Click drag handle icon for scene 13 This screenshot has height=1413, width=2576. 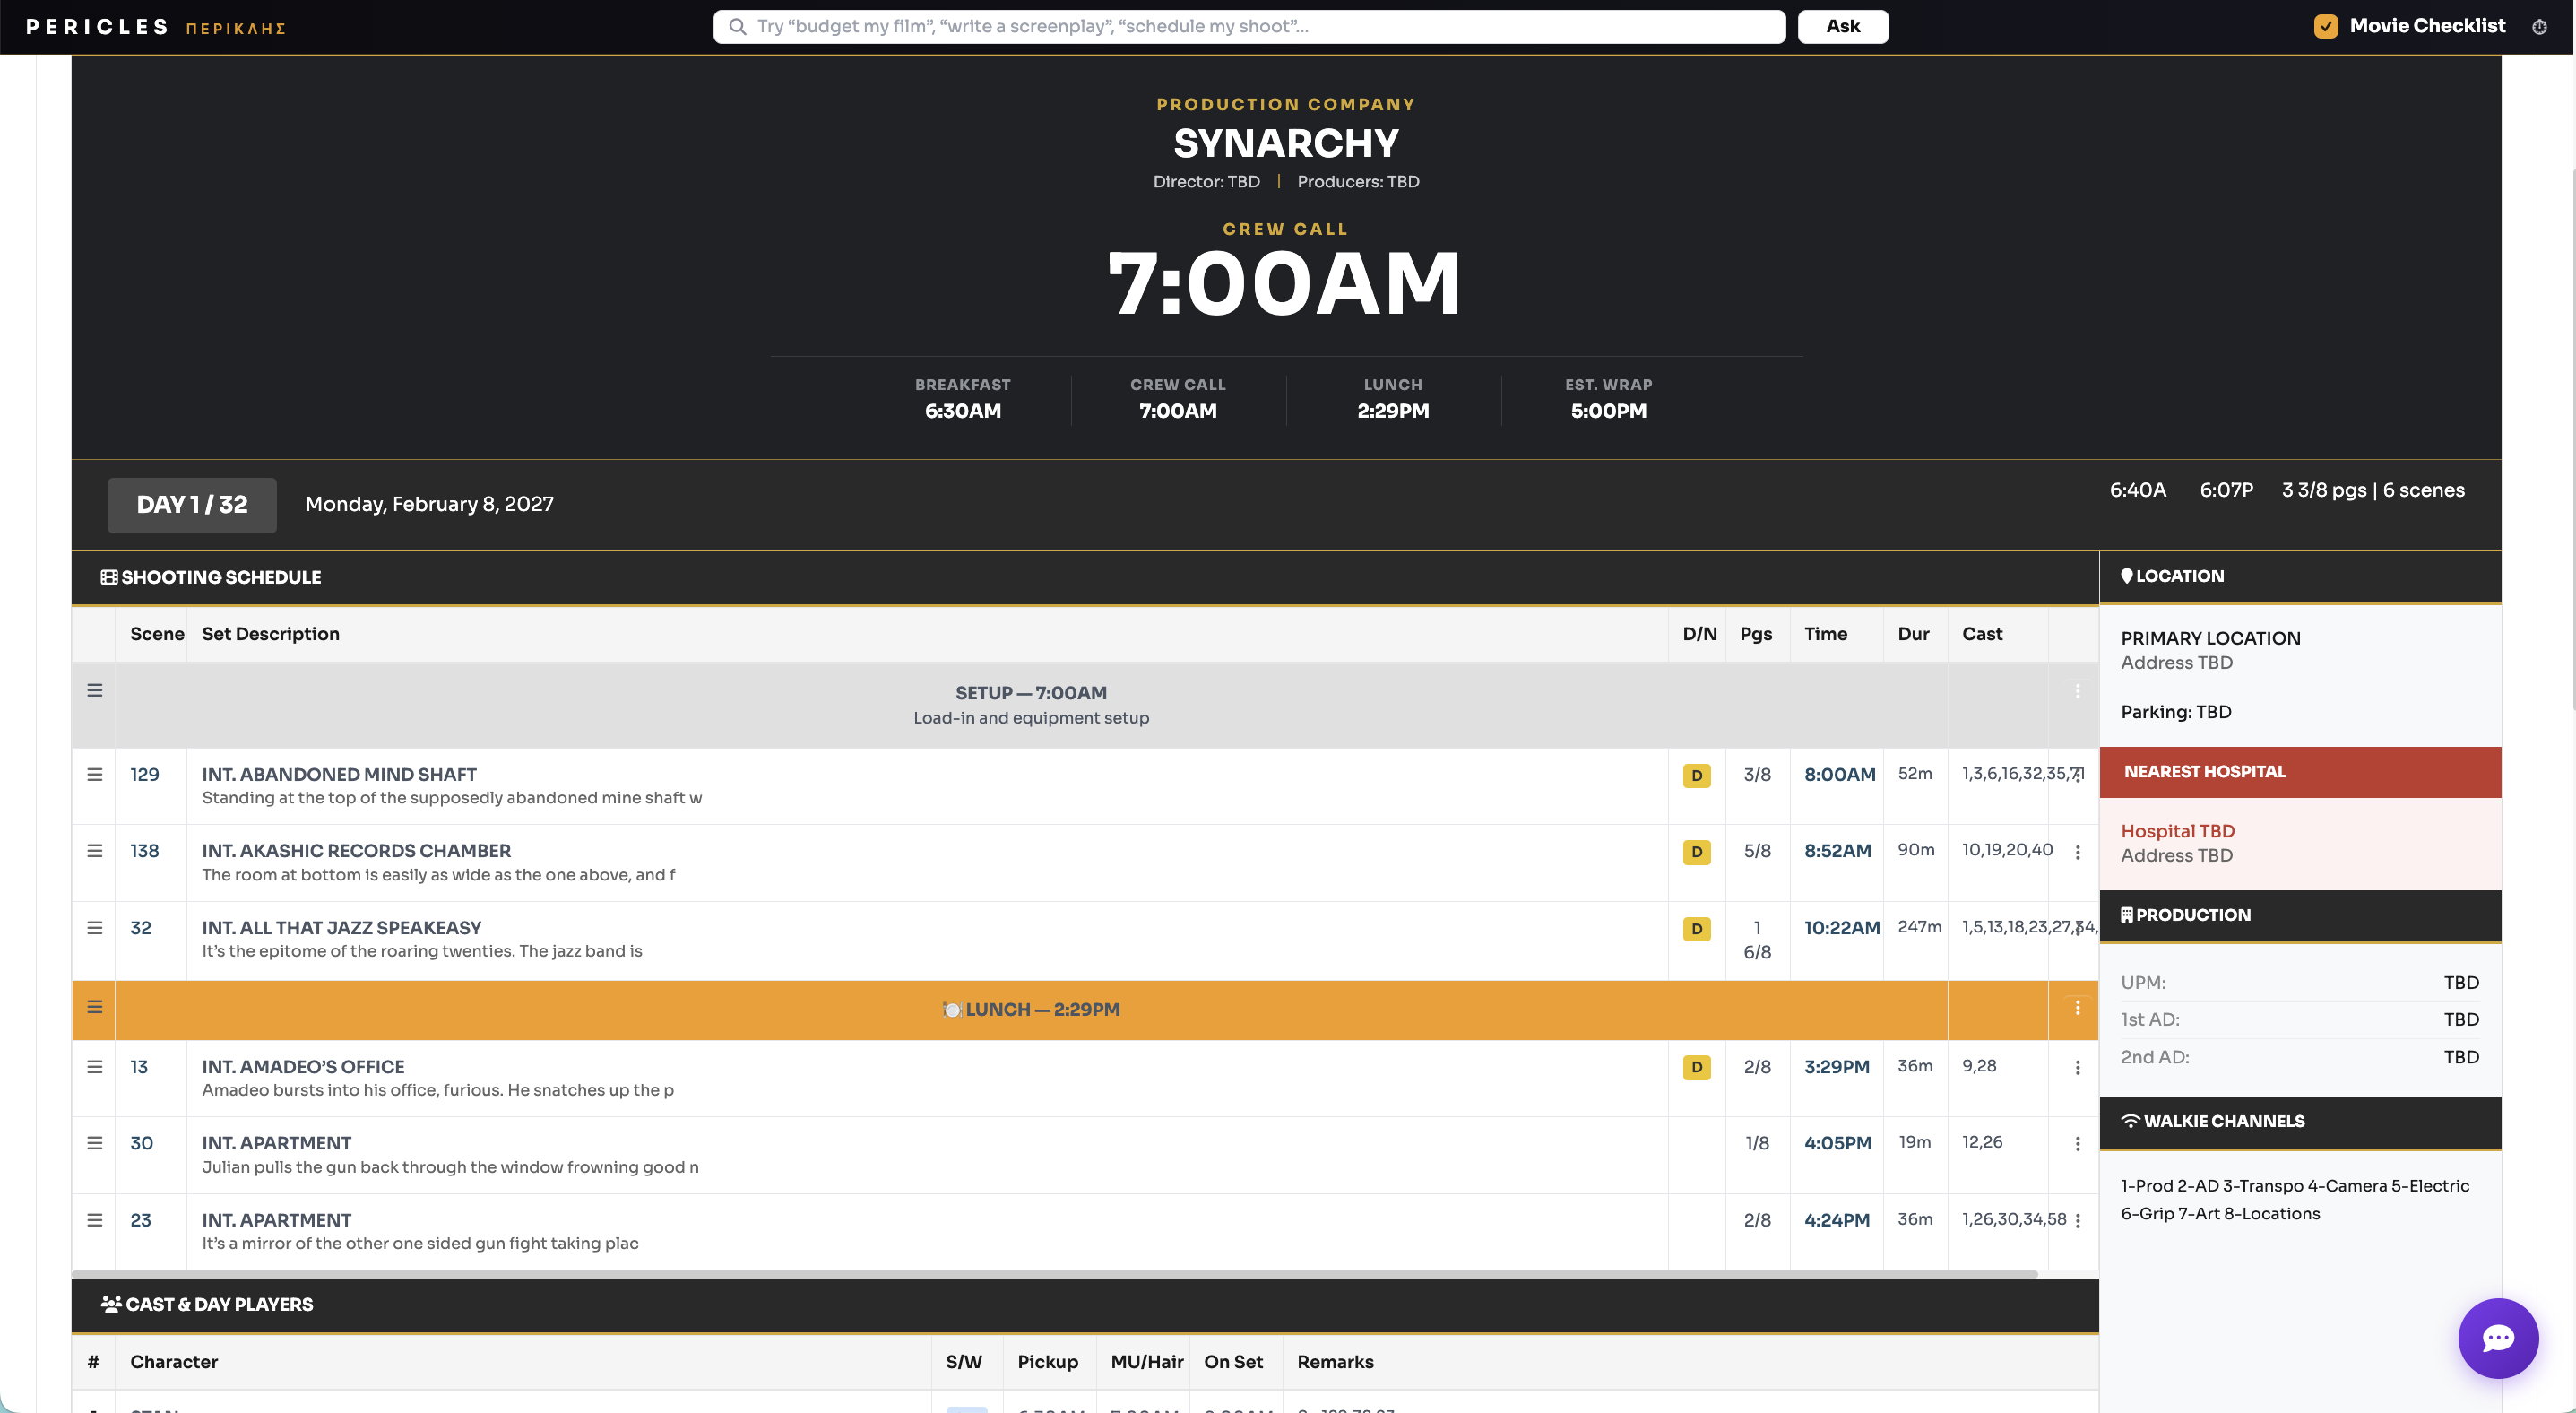(x=94, y=1067)
